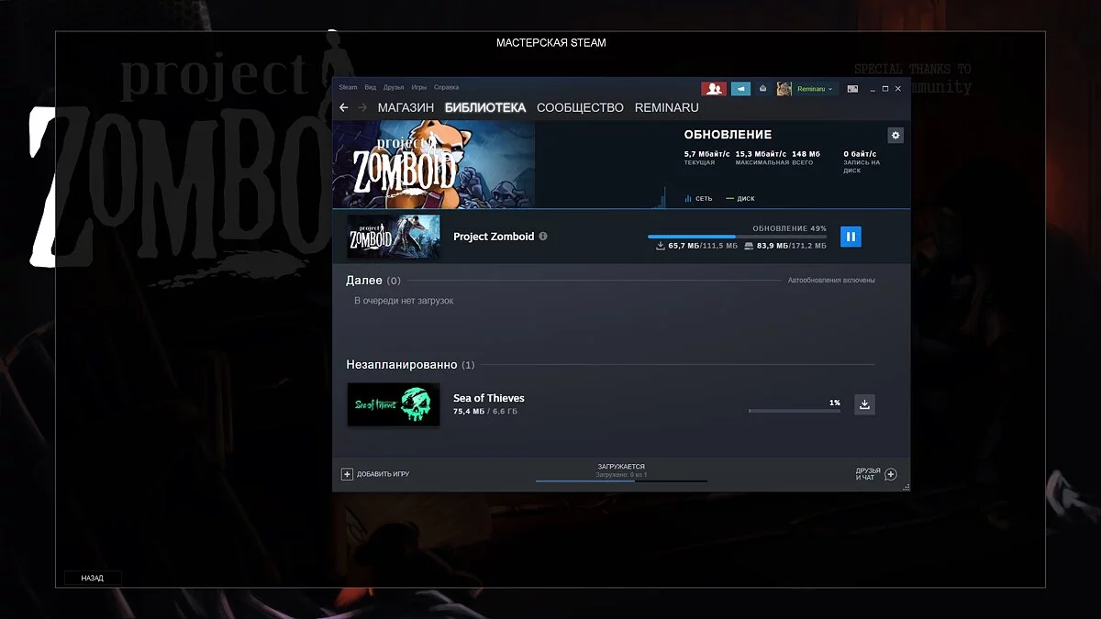Viewport: 1101px width, 619px height.
Task: Expand the Reminaru account dropdown
Action: point(815,89)
